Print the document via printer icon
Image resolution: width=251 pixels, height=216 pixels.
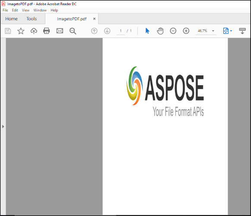(x=46, y=31)
